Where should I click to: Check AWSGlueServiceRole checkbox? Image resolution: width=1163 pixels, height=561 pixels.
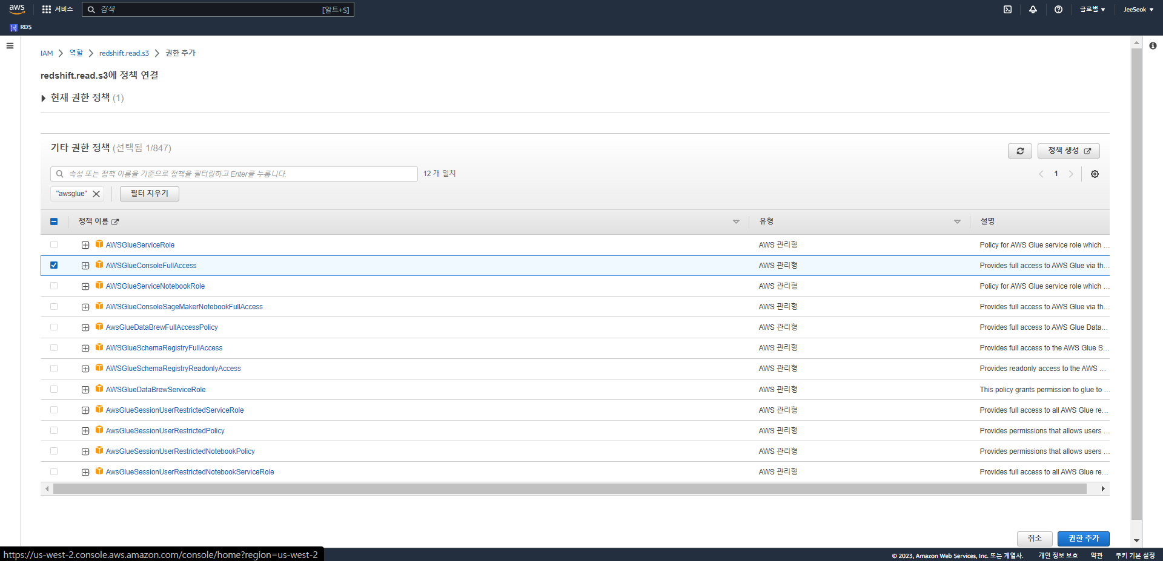pyautogui.click(x=54, y=244)
